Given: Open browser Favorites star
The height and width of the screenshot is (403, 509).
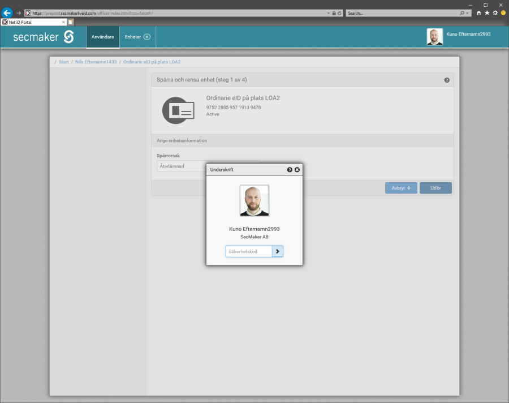Looking at the screenshot, I should 487,13.
